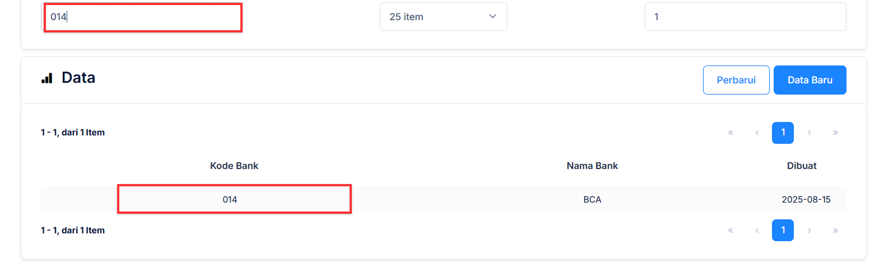Click the Nama Bank column header

pos(592,166)
